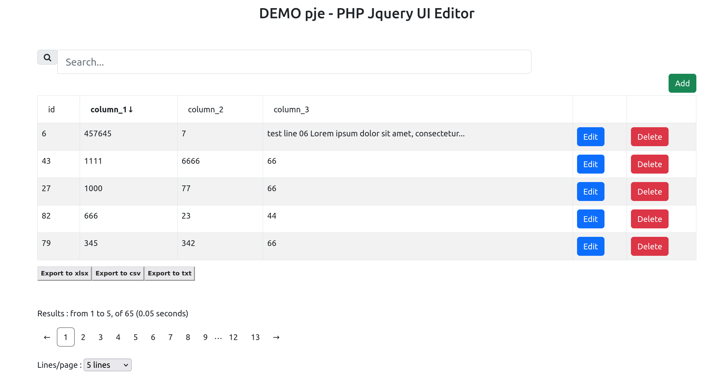714x382 pixels.
Task: Click Export to csv
Action: click(x=118, y=273)
